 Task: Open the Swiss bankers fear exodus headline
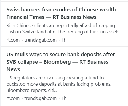click(63, 13)
